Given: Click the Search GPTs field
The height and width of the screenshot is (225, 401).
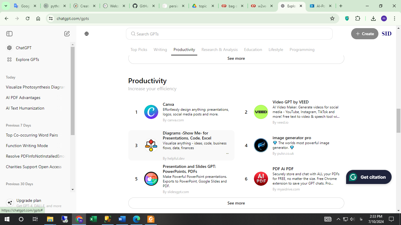Looking at the screenshot, I should click(229, 34).
